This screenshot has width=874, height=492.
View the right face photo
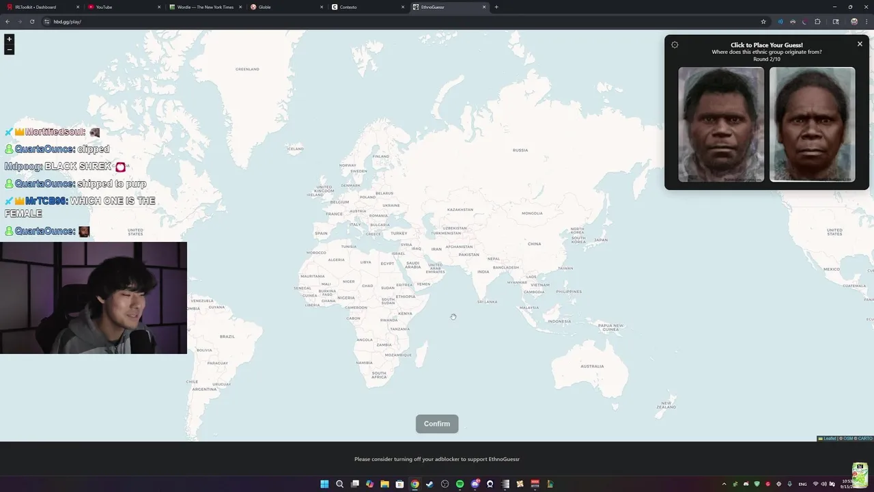pos(812,124)
